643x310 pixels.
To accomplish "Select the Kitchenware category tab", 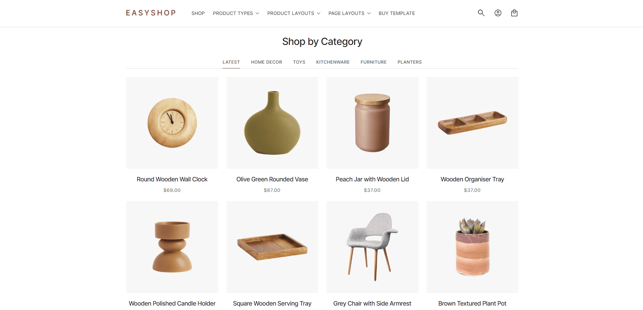I will click(x=333, y=62).
